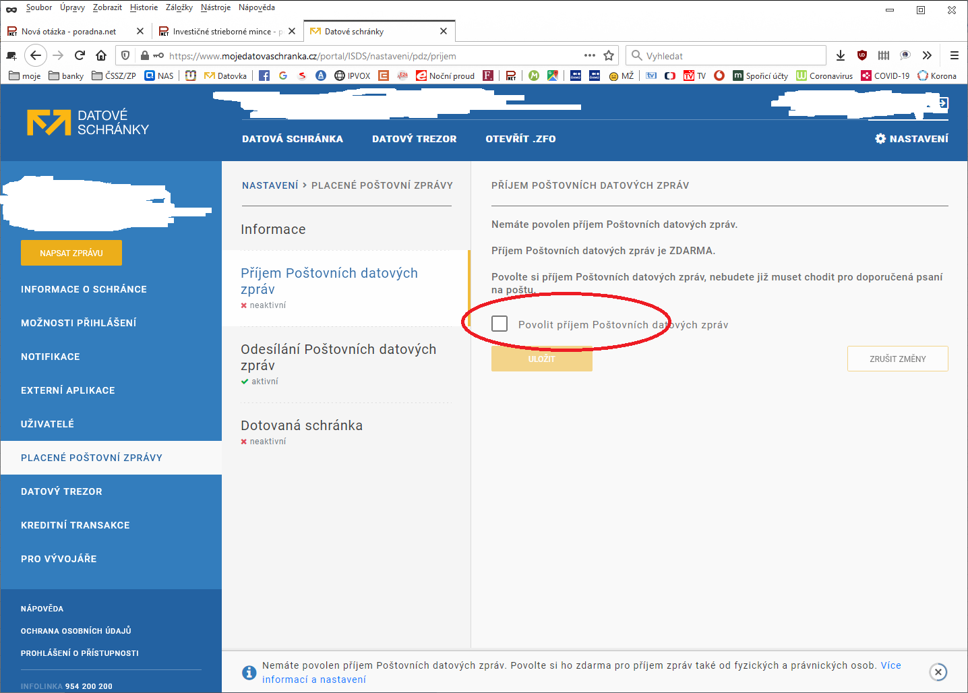
Task: Close the Datové schránky browser tab
Action: coord(444,31)
